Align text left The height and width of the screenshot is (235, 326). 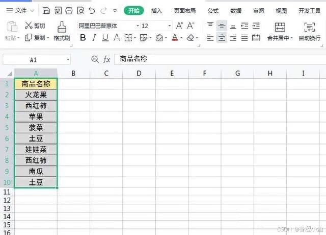[x=210, y=38]
